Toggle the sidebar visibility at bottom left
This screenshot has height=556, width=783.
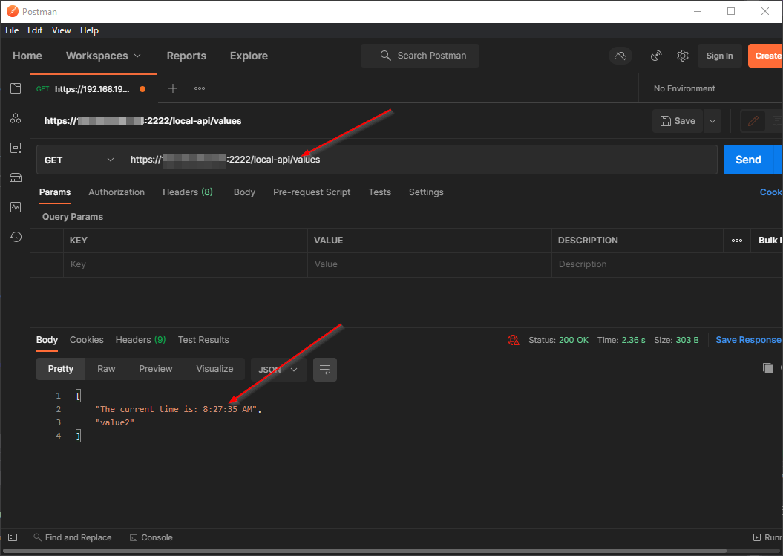coord(12,537)
